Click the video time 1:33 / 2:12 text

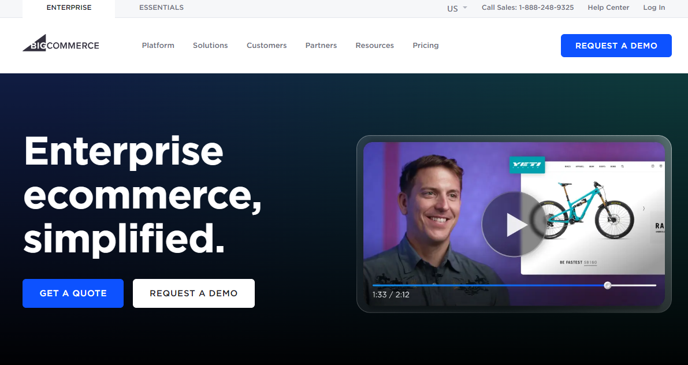point(391,295)
